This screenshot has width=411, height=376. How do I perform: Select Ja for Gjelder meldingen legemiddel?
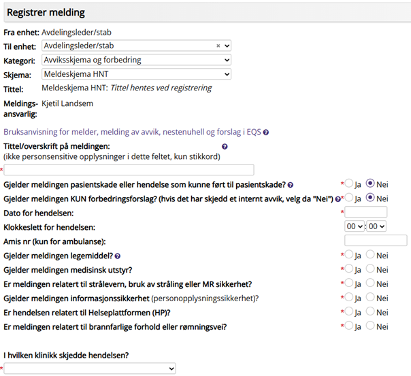348,254
